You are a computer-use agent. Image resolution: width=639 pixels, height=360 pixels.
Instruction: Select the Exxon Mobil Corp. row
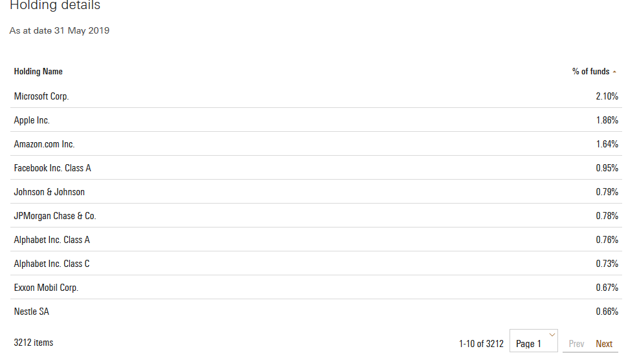pyautogui.click(x=316, y=288)
